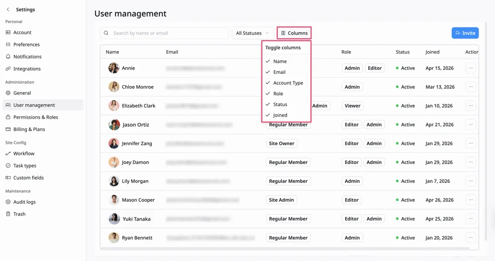Open actions menu for Jennifer Zang
Image resolution: width=495 pixels, height=261 pixels.
click(x=471, y=143)
